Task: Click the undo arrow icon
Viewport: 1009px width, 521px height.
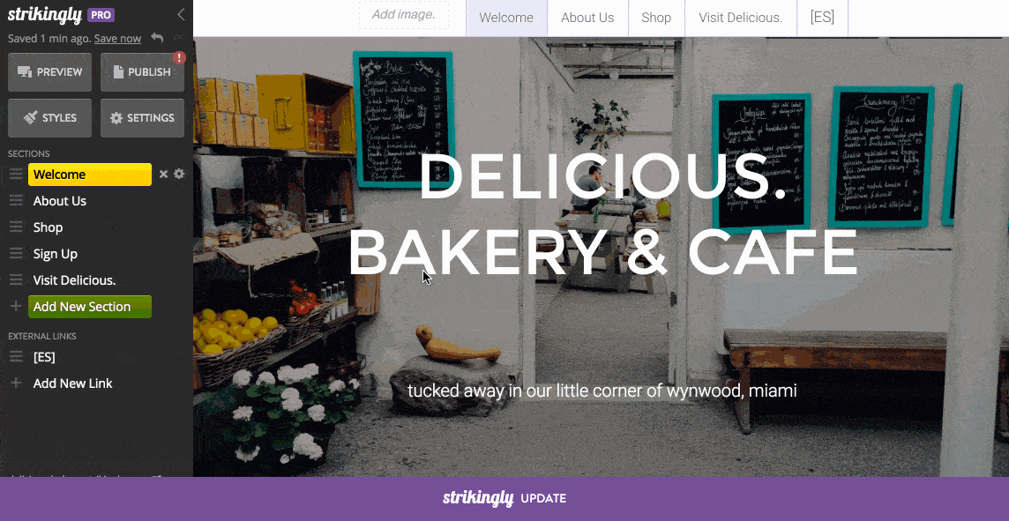Action: coord(157,38)
